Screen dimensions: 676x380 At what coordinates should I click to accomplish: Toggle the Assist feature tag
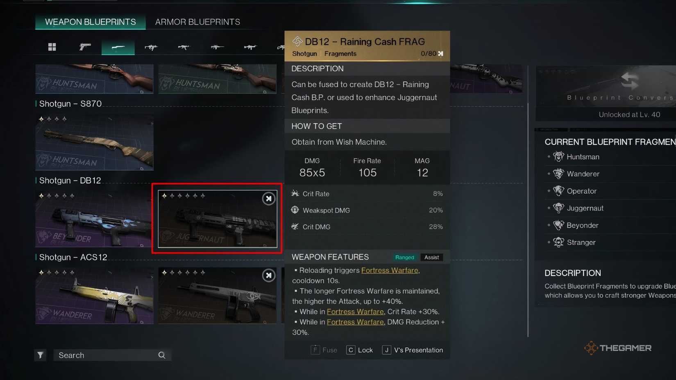pos(431,257)
